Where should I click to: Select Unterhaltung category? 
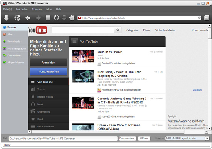pyautogui.click(x=49, y=111)
